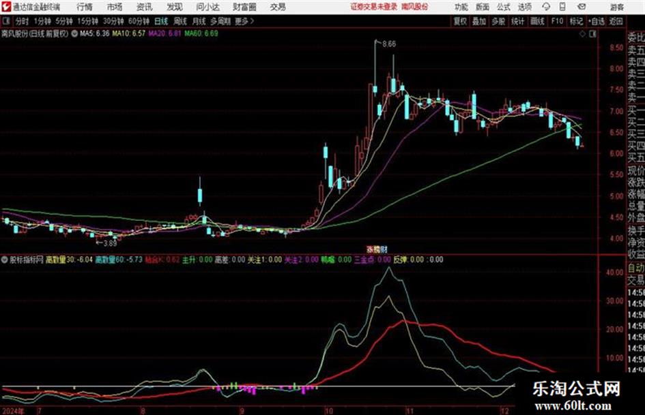Open the 选项 menu
This screenshot has height=415, width=645.
[x=524, y=7]
